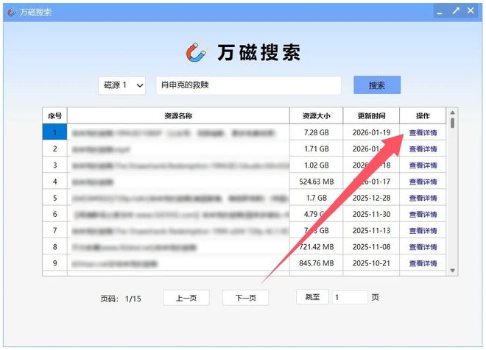The height and width of the screenshot is (350, 486).
Task: Go to next page with 下一页
Action: coord(245,298)
